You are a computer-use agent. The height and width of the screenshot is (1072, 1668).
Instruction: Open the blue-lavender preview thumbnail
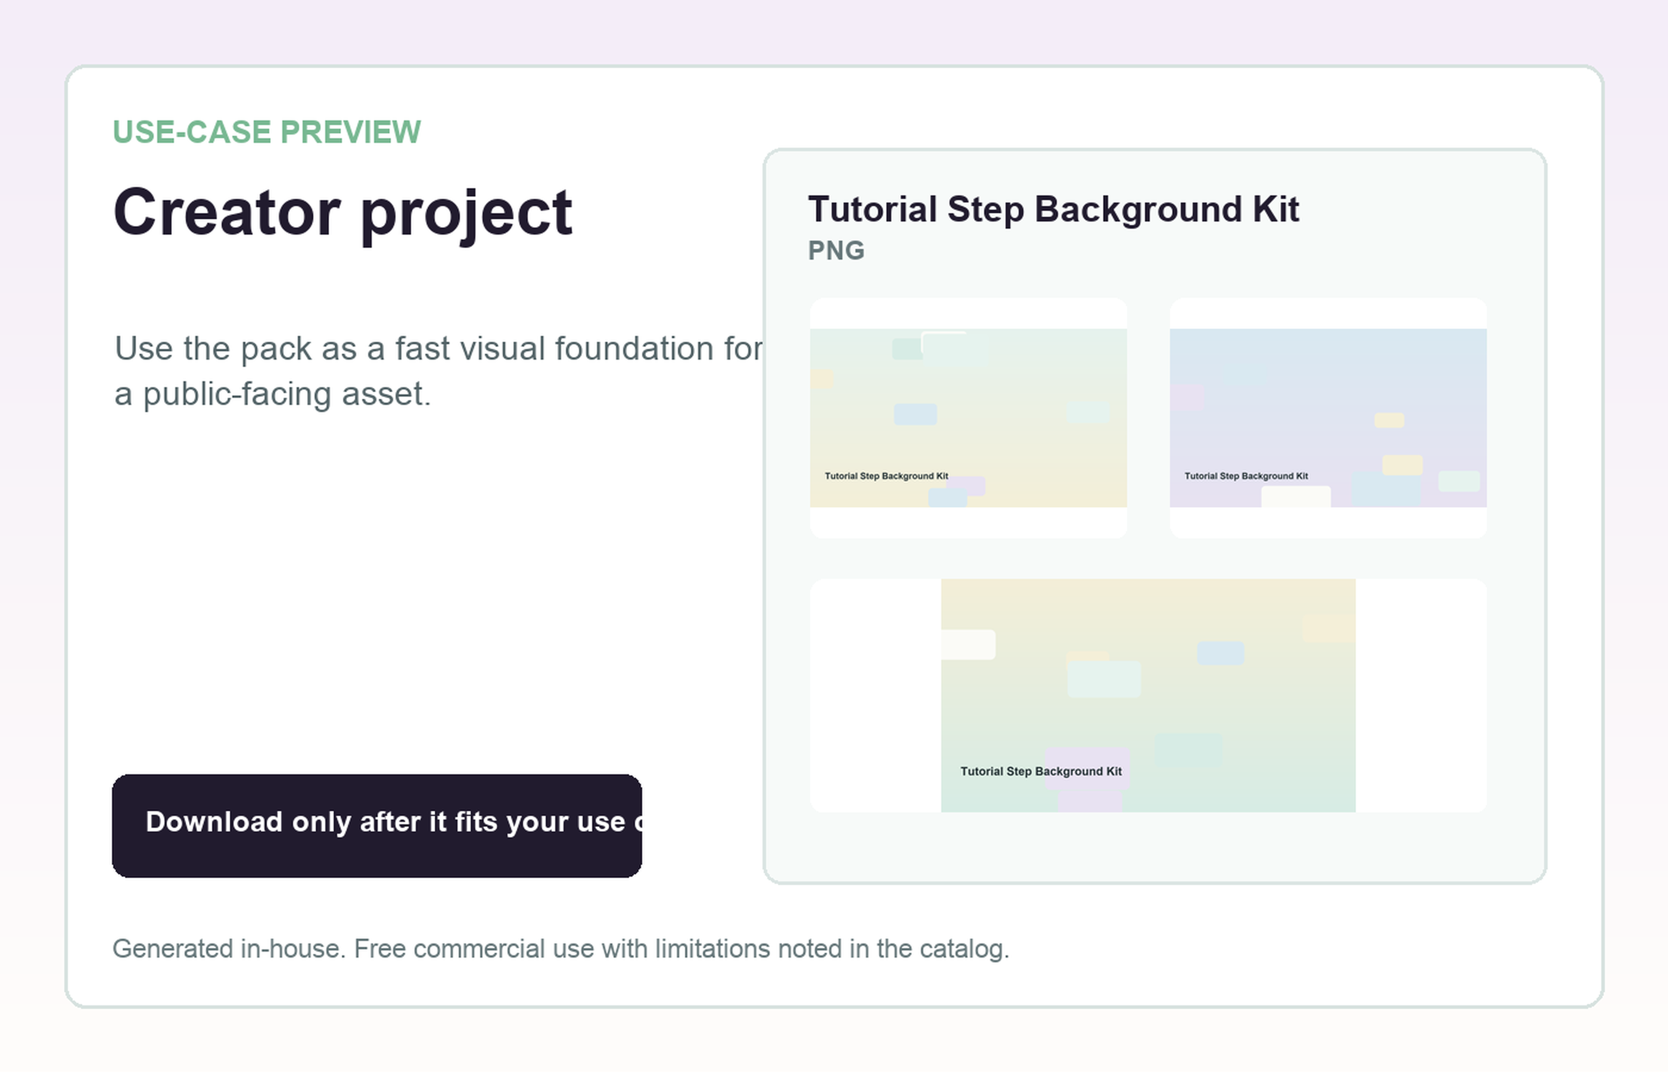click(x=1328, y=417)
